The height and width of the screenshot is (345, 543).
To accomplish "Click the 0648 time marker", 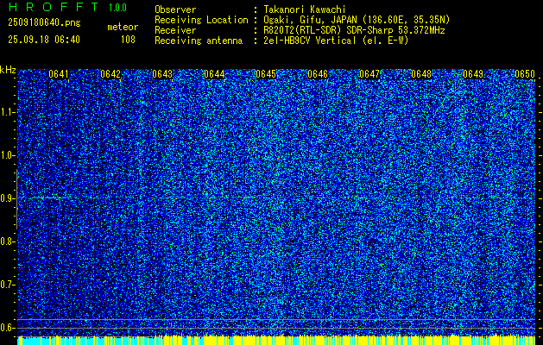I will pyautogui.click(x=421, y=74).
